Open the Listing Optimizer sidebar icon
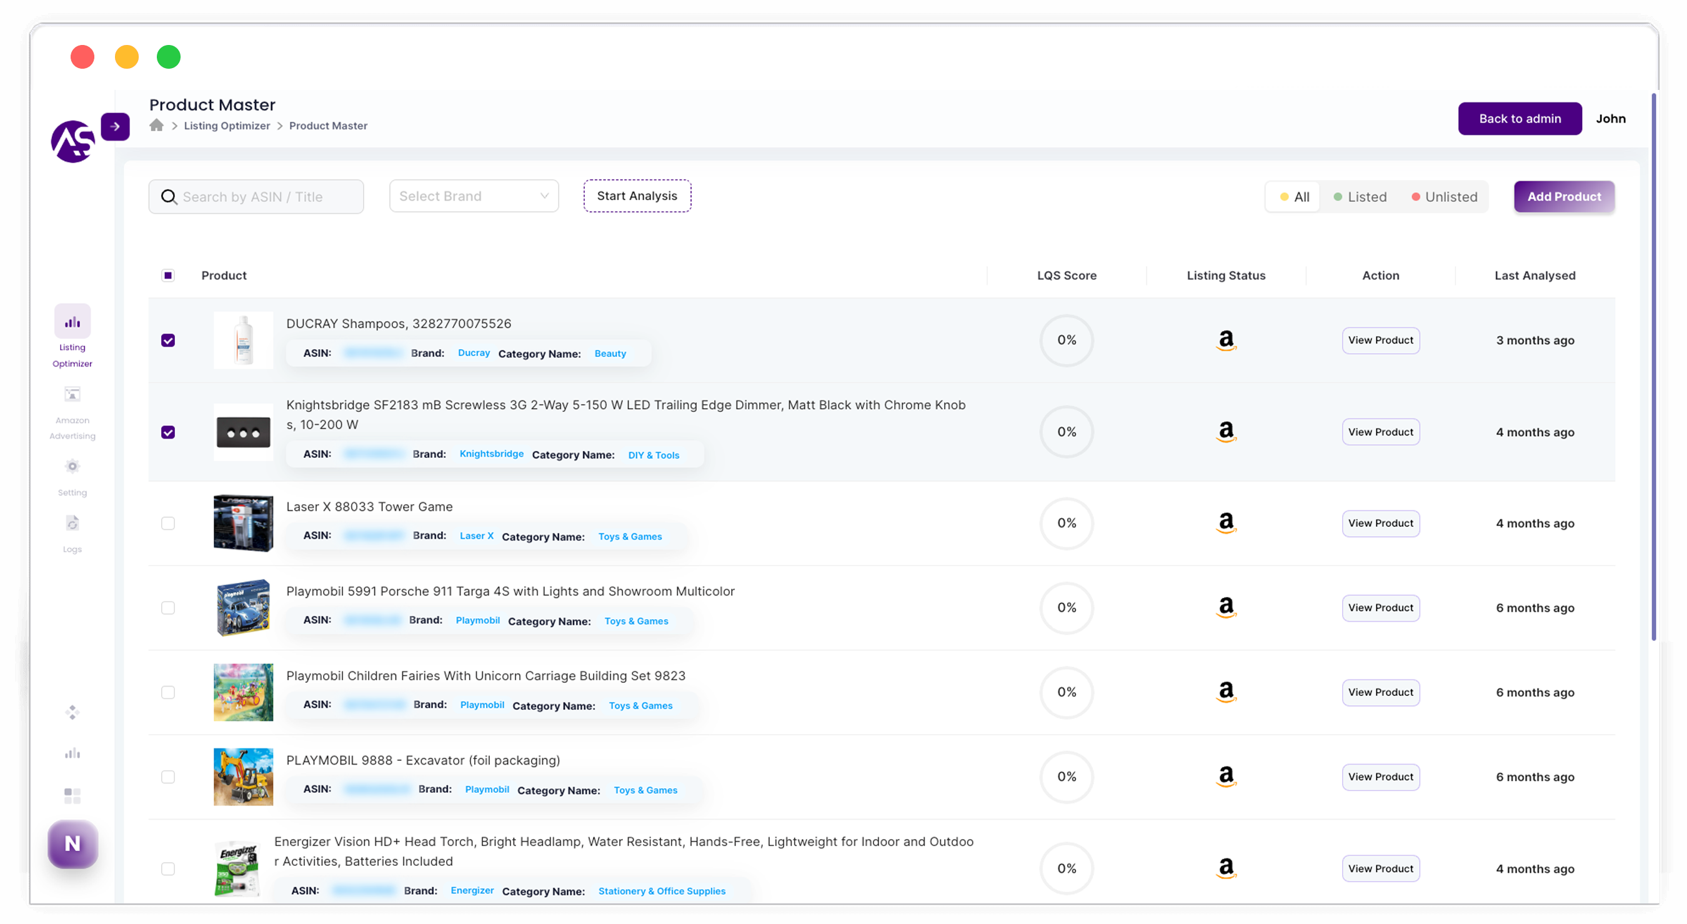1687x924 pixels. [x=72, y=322]
